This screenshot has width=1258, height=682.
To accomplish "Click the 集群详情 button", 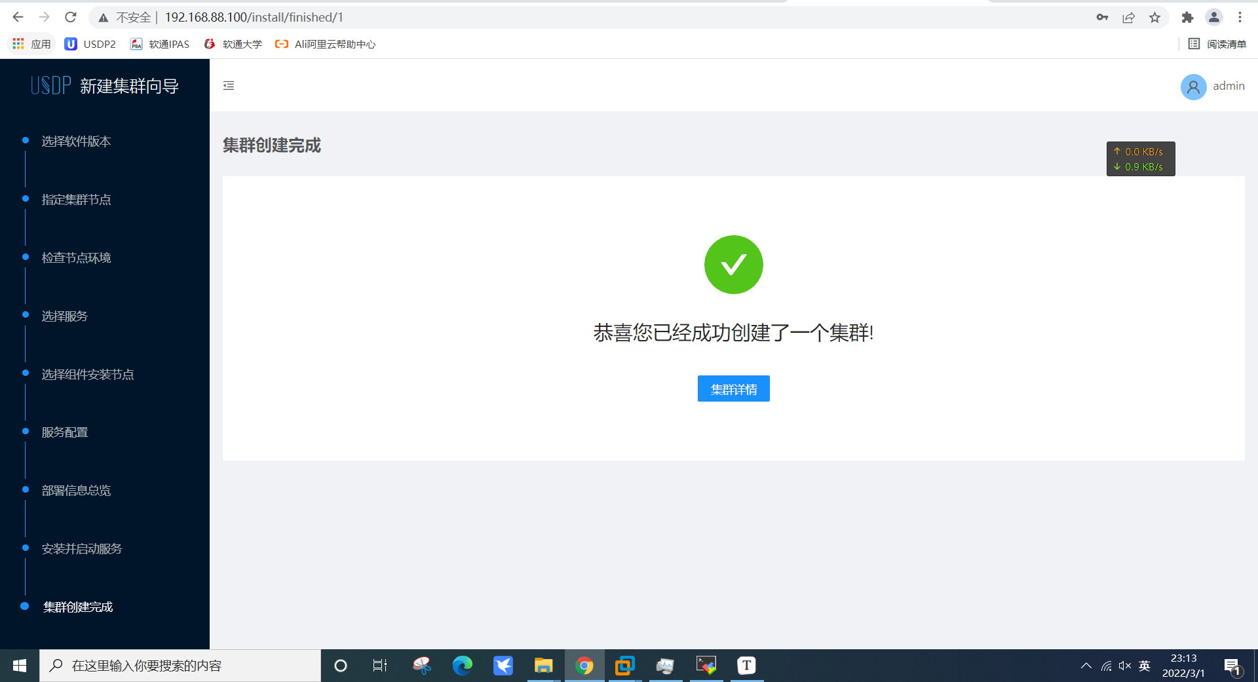I will [x=733, y=388].
